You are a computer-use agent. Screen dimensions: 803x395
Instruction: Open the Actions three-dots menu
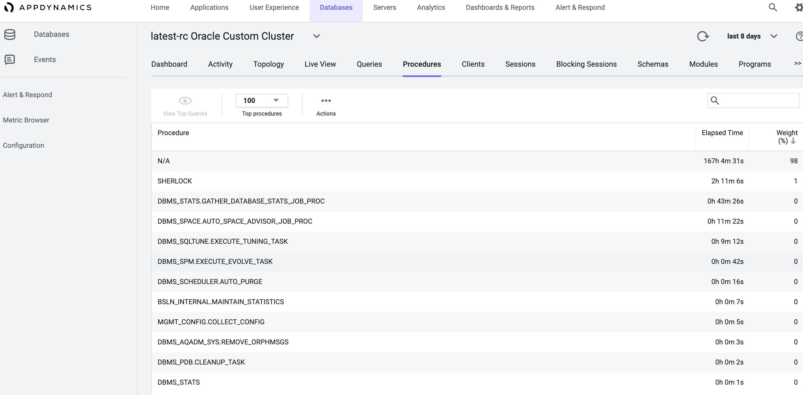click(326, 101)
